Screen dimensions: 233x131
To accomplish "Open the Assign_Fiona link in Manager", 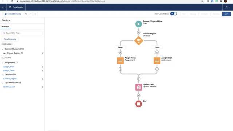I will [9, 70].
